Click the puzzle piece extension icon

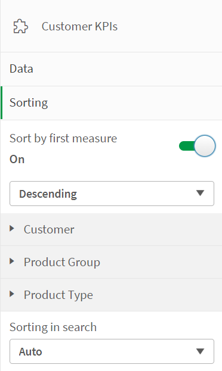[20, 26]
